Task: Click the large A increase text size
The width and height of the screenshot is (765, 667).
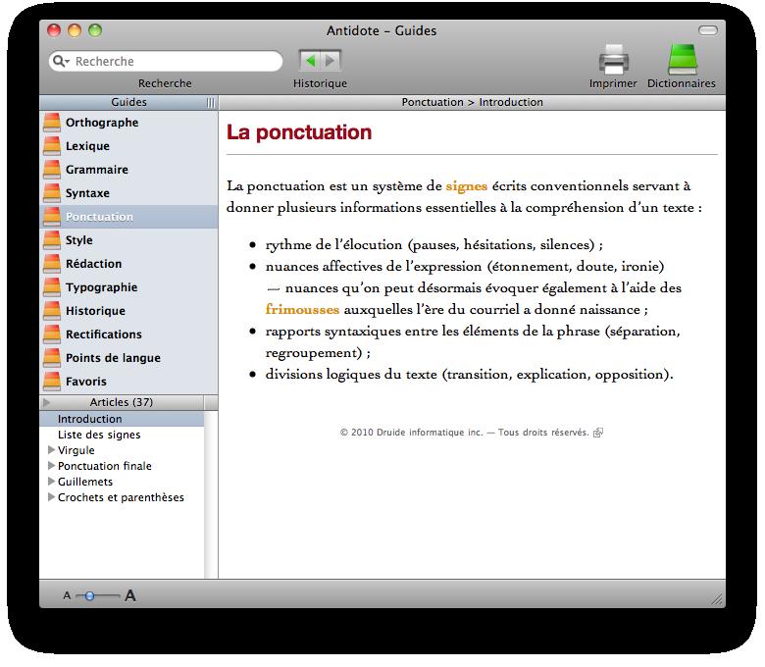Action: (x=130, y=595)
